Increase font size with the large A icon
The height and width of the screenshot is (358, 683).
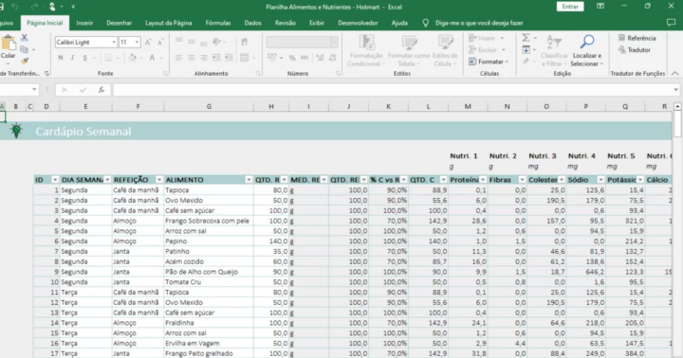tap(148, 43)
